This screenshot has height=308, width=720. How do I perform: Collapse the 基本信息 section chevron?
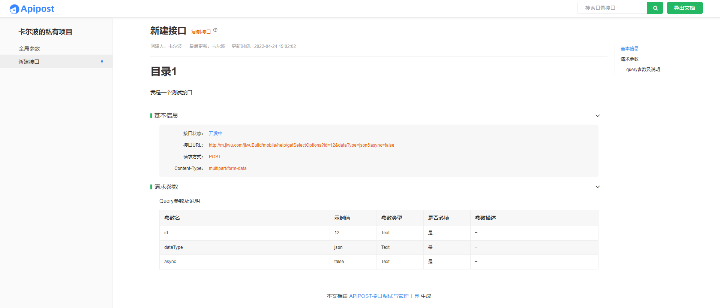598,116
